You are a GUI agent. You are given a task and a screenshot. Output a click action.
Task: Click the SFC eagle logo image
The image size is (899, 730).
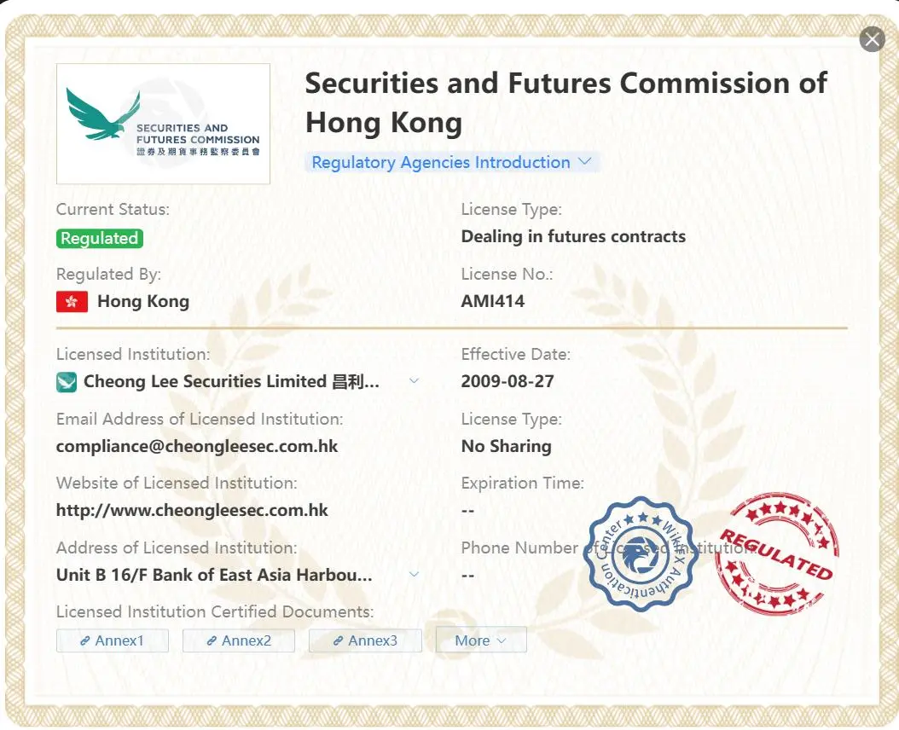pyautogui.click(x=164, y=124)
